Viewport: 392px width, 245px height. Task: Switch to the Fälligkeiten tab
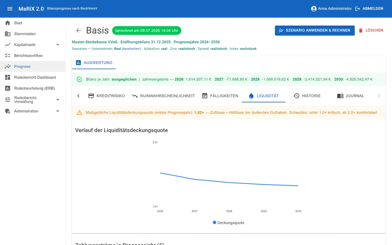click(220, 96)
